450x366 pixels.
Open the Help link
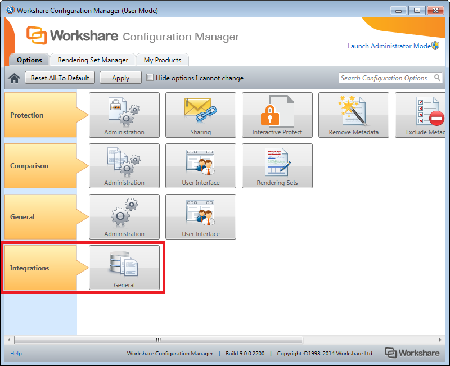pos(16,354)
